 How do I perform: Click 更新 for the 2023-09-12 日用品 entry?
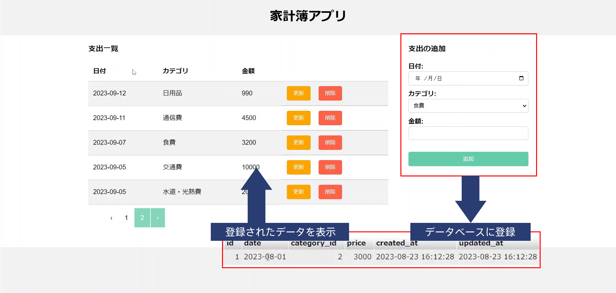(298, 93)
